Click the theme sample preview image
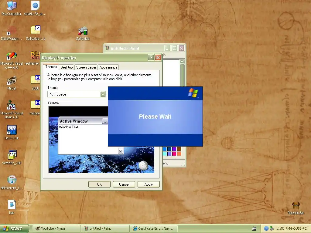 101,140
